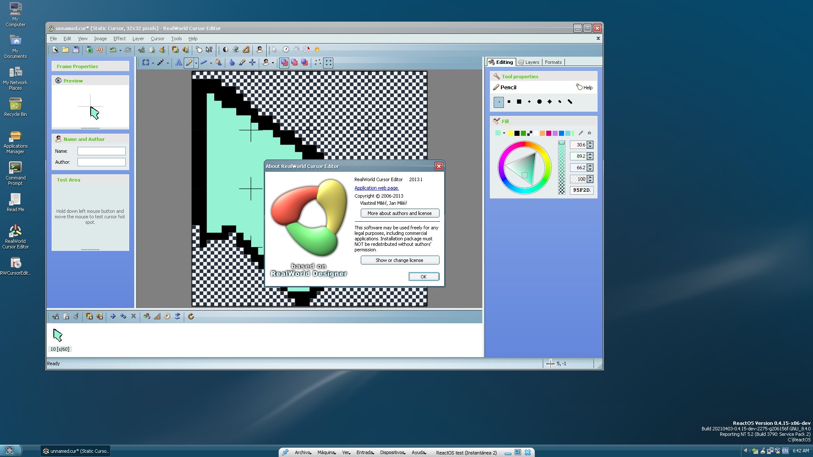Click the gear icon in frames toolbar
This screenshot has height=457, width=813.
coord(167,316)
